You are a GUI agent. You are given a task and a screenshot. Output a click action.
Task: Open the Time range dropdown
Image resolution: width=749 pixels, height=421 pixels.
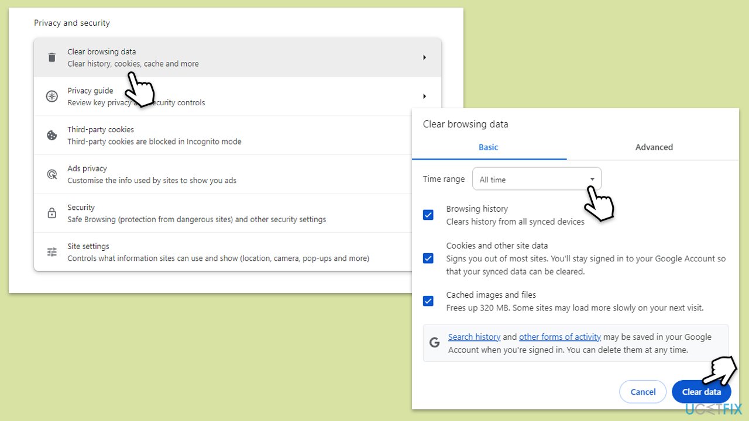click(x=537, y=179)
